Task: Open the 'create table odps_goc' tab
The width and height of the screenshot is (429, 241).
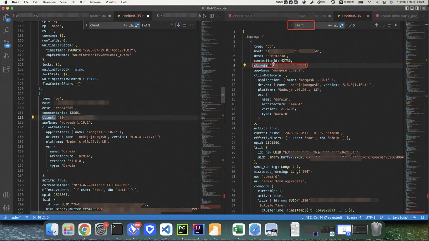Action: (397, 16)
